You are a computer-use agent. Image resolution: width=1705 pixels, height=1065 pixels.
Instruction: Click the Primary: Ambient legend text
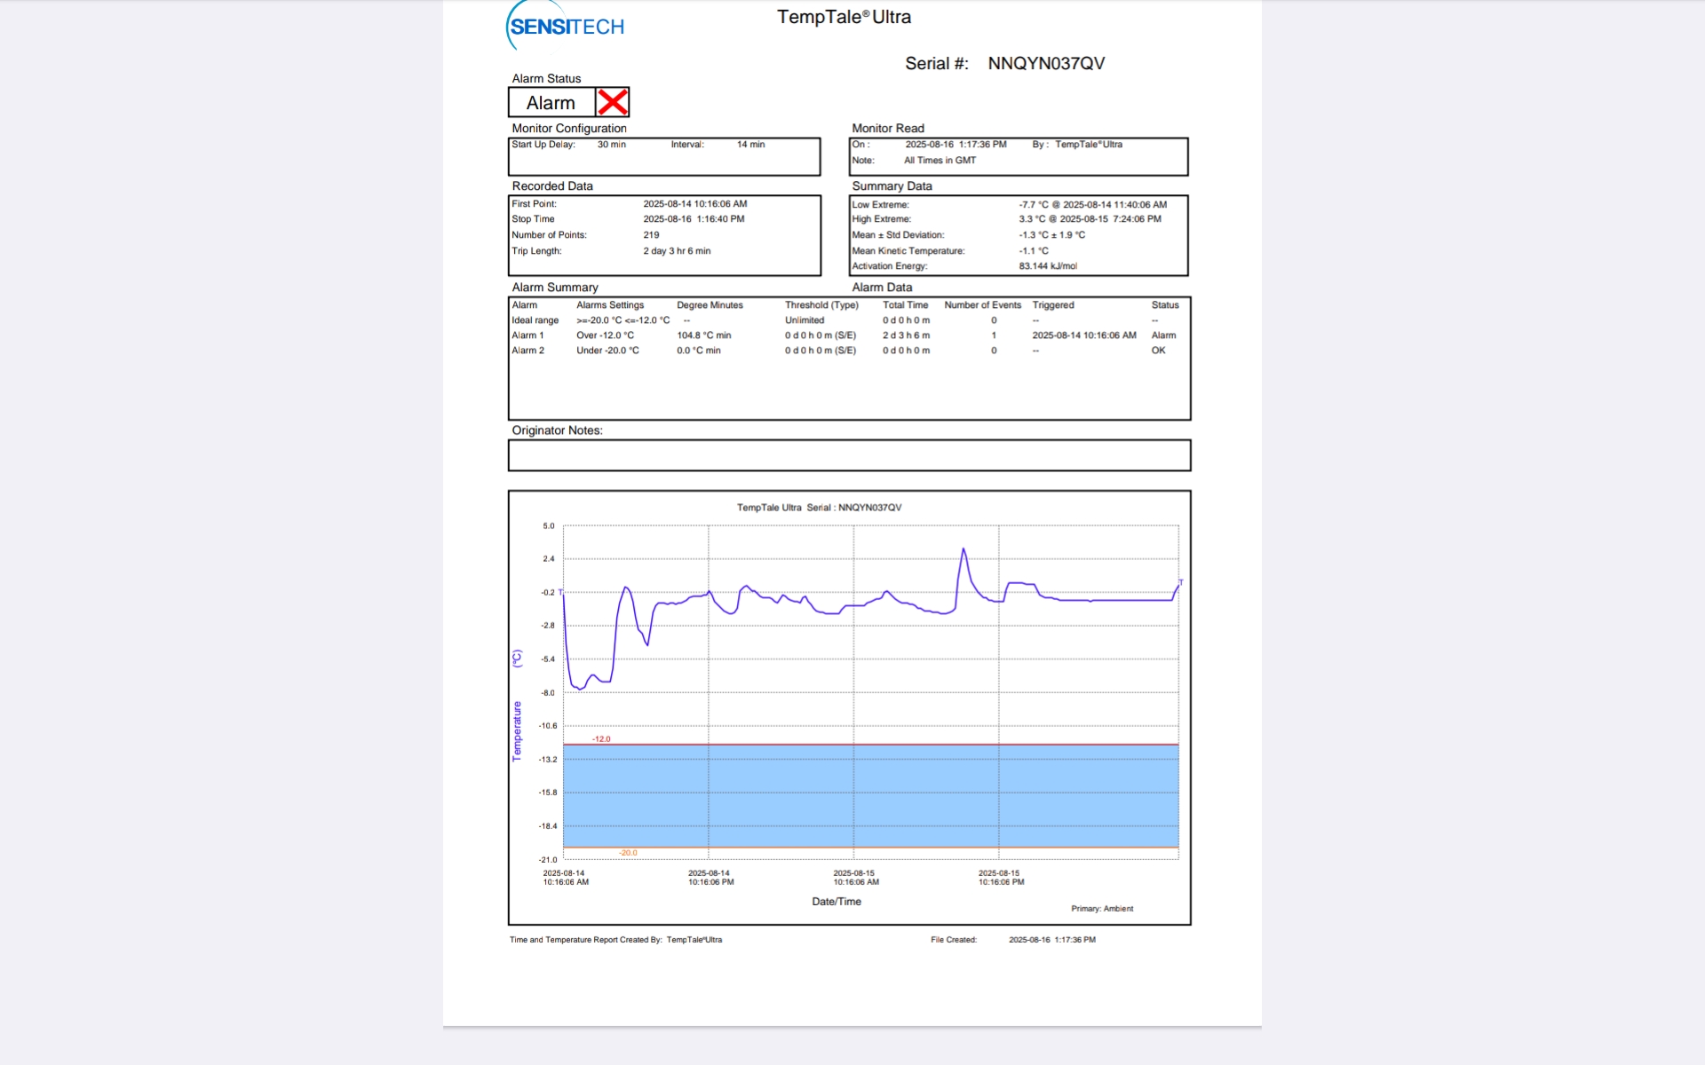[1101, 909]
